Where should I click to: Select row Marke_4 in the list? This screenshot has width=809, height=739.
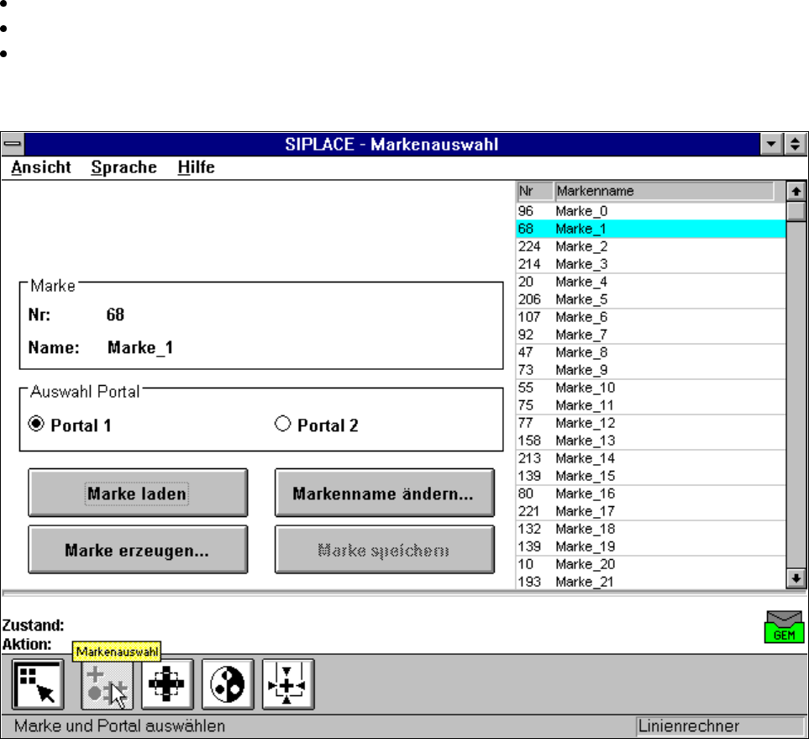click(x=651, y=282)
